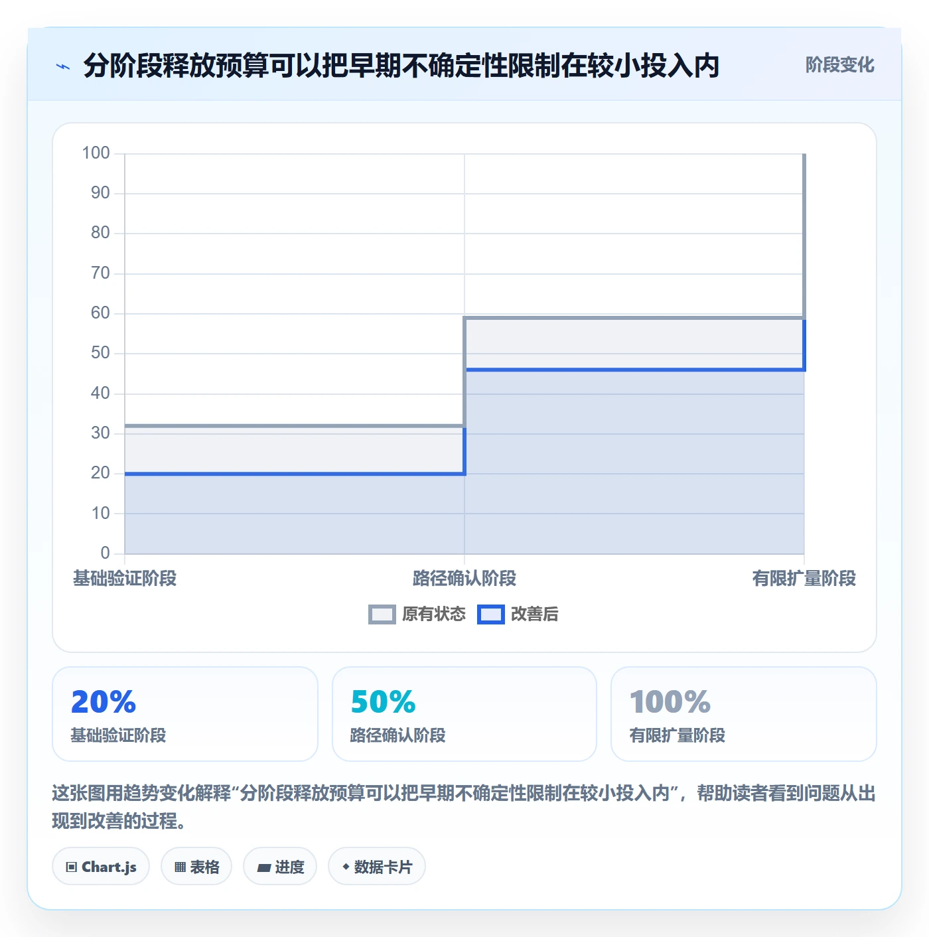Click the bar icon in the 进度 tag
The height and width of the screenshot is (937, 929).
coord(264,867)
